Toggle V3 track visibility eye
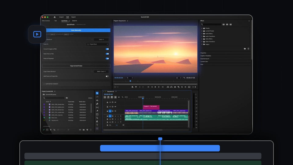293x165 pixels. coord(115,102)
